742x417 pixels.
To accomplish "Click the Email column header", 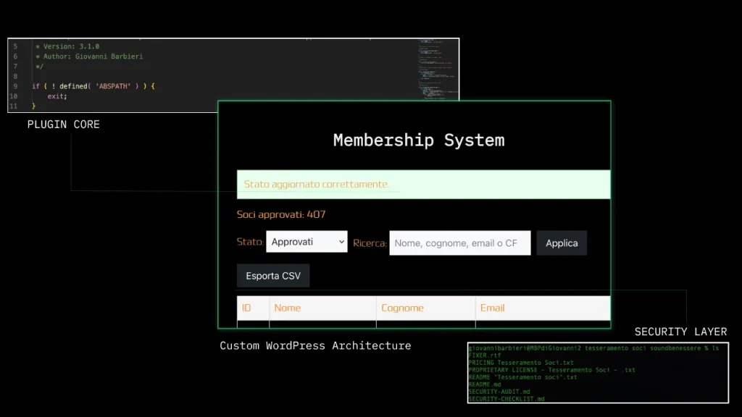I will pyautogui.click(x=543, y=308).
